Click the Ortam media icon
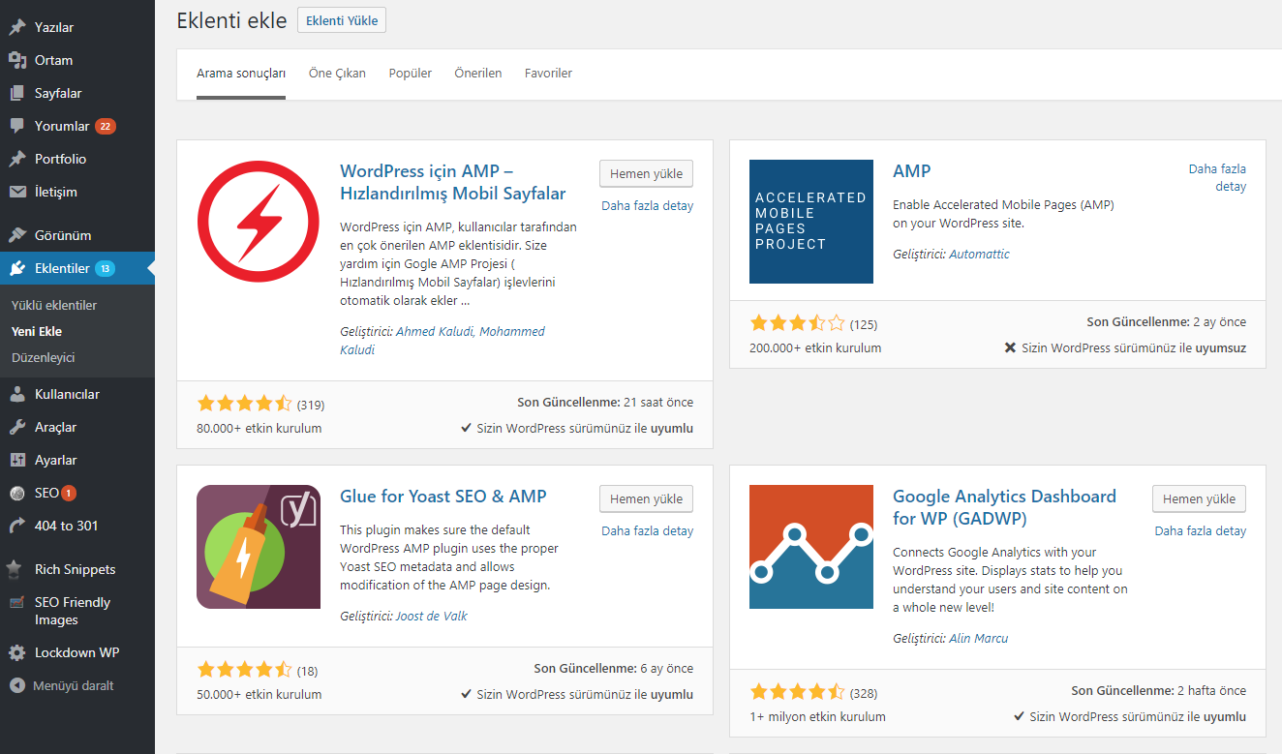This screenshot has height=754, width=1282. coord(17,60)
